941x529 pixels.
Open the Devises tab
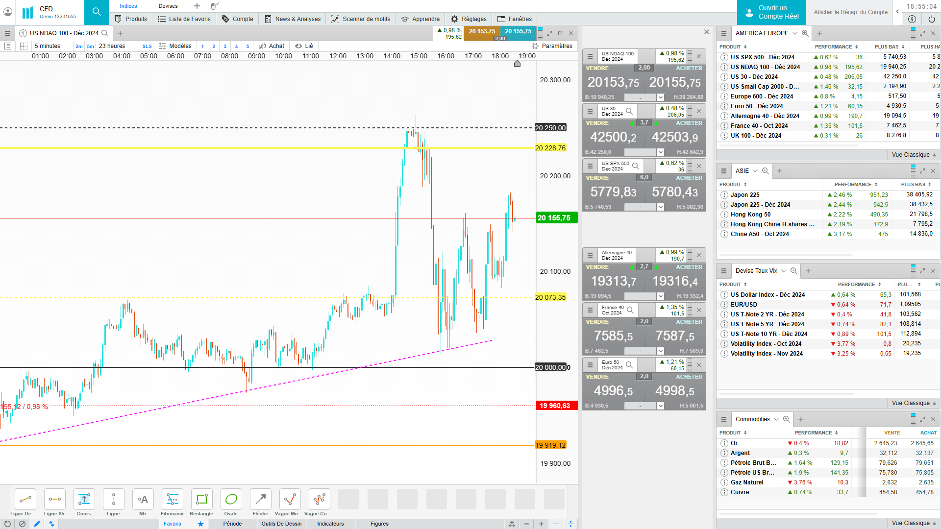click(x=168, y=6)
